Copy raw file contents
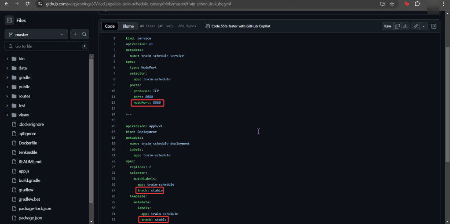The height and width of the screenshot is (224, 450). [398, 26]
